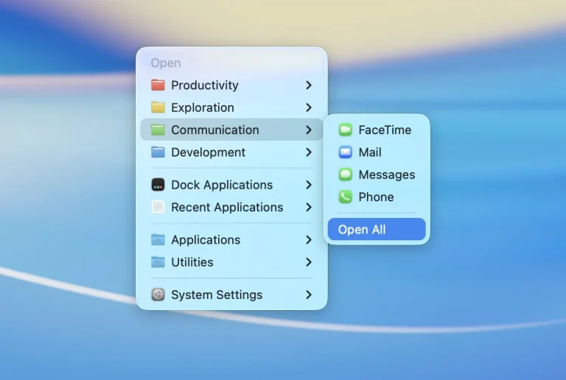
Task: Select the System Settings label
Action: pyautogui.click(x=217, y=295)
